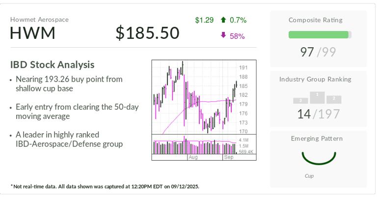Click the 50-day moving average bullet

coord(77,112)
